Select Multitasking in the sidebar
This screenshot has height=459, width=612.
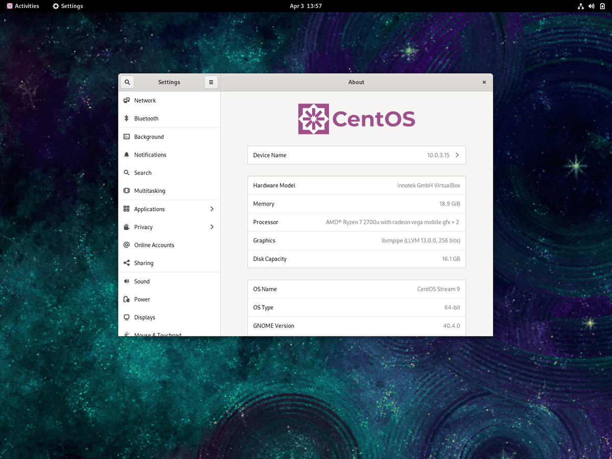[x=169, y=191]
